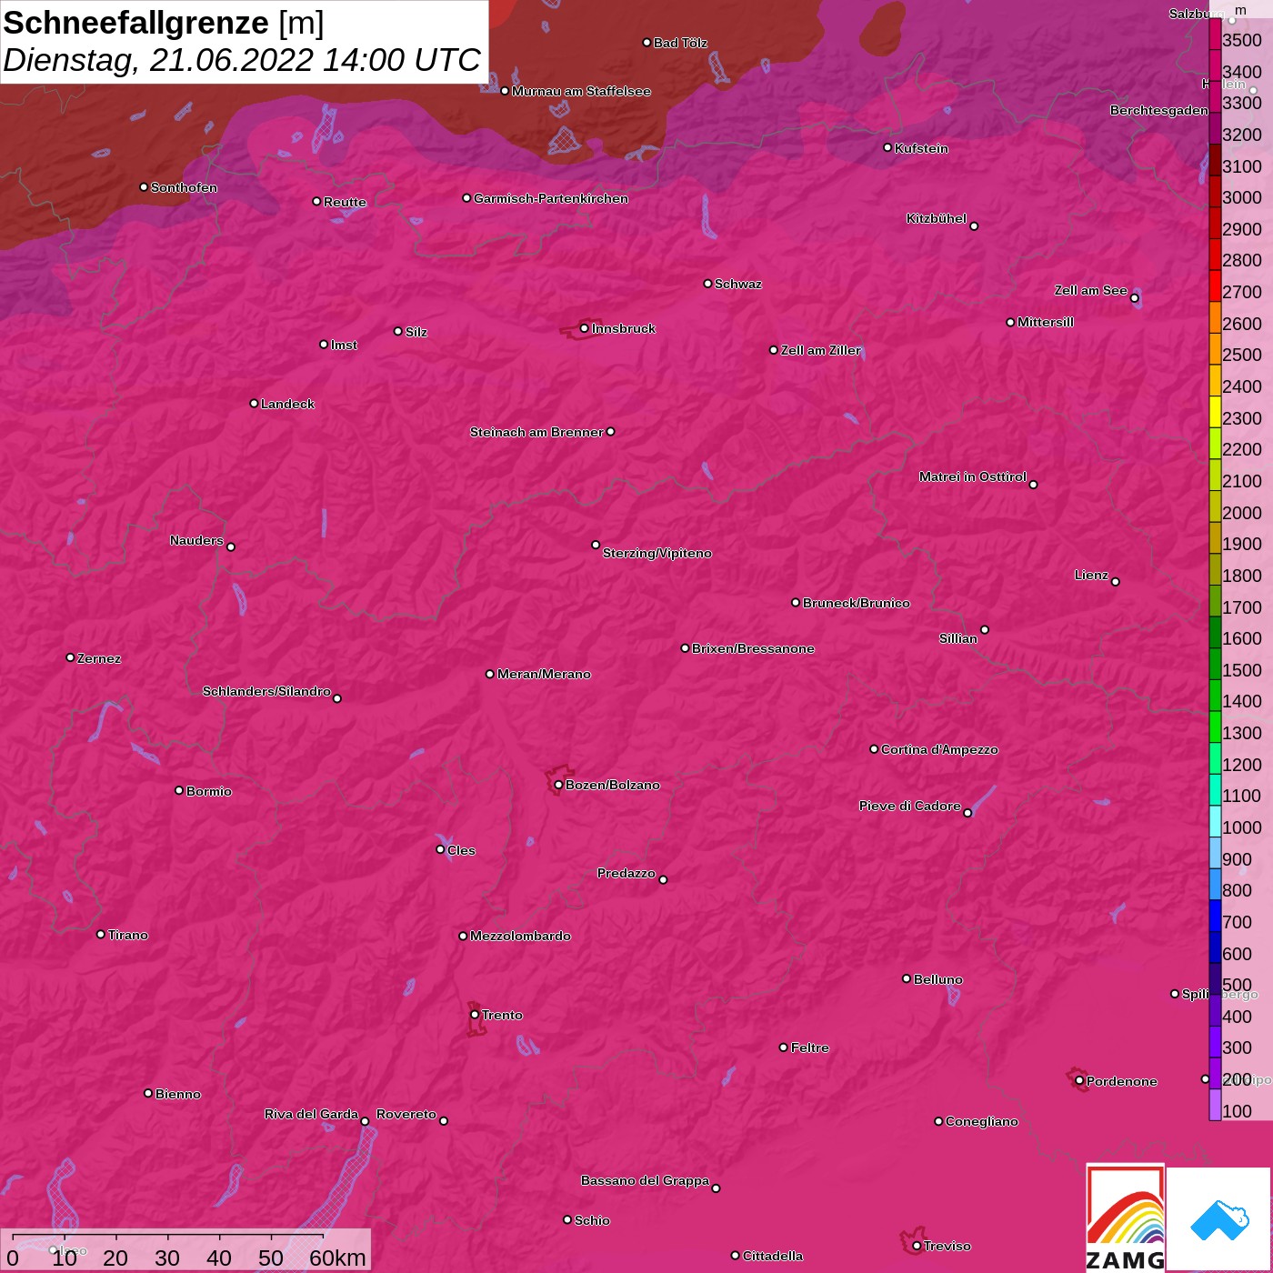
Task: Click the Treviso label
Action: pyautogui.click(x=947, y=1246)
